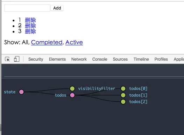Viewport: 184px width, 135px height.
Task: Select the todos[1] green node
Action: click(123, 95)
